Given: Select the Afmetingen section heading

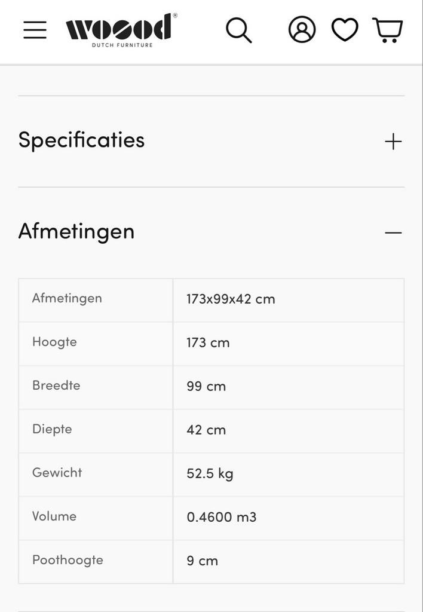Looking at the screenshot, I should 76,231.
